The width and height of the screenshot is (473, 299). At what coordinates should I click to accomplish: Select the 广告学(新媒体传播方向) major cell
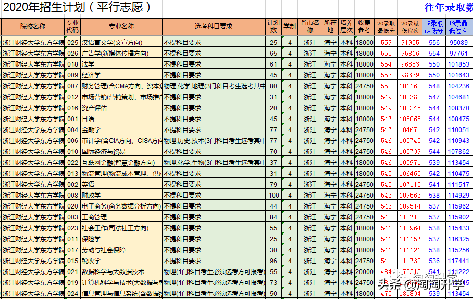coord(121,53)
